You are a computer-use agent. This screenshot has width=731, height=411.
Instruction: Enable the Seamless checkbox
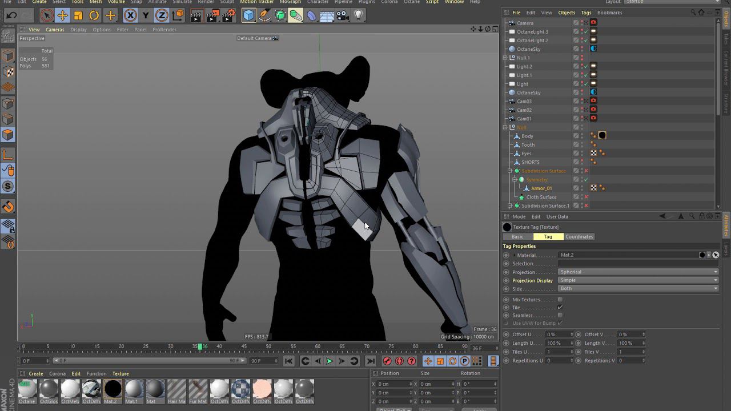[560, 315]
